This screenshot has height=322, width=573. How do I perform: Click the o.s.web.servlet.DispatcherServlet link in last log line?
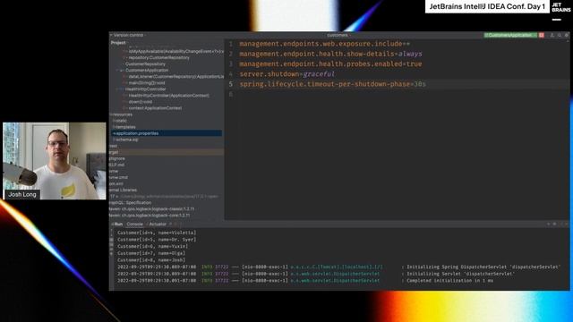click(x=335, y=281)
